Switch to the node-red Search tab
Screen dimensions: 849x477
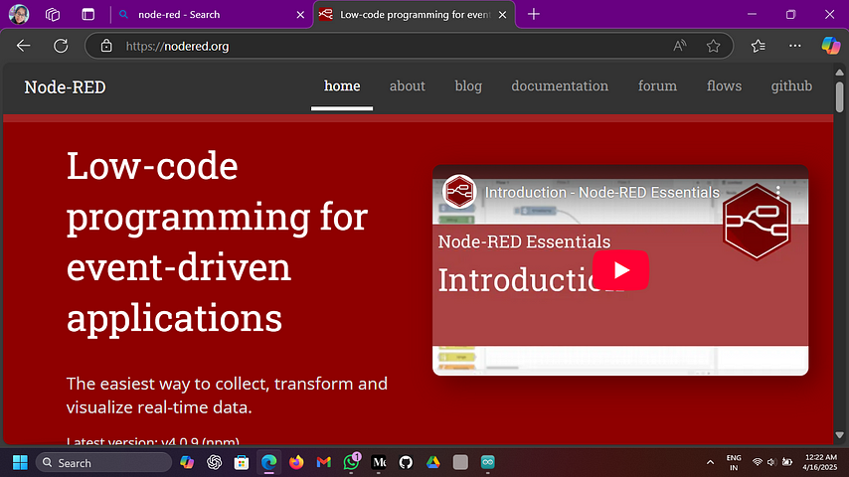[210, 15]
